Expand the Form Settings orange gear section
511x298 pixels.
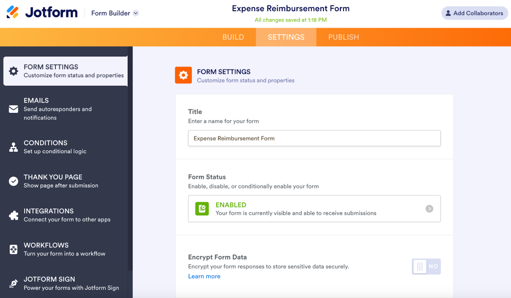pos(183,75)
